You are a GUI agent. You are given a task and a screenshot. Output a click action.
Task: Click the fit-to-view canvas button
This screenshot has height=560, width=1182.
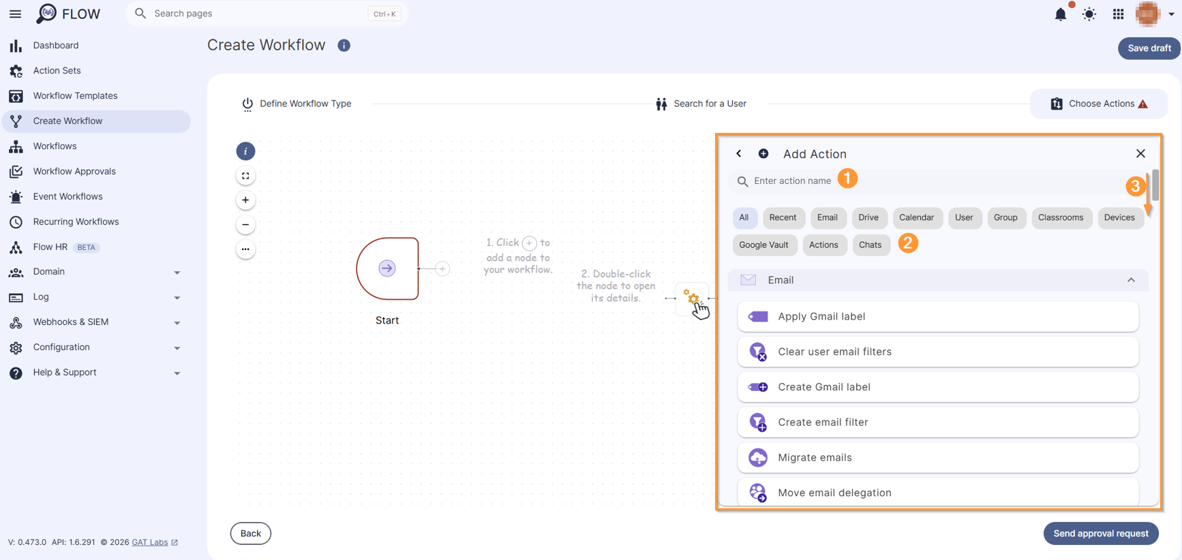click(x=245, y=176)
